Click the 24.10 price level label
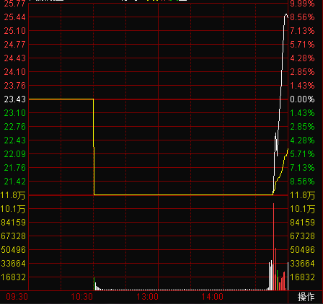323x304 pixels. point(14,72)
